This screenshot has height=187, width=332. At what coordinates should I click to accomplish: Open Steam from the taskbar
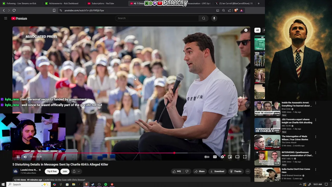[93, 184]
